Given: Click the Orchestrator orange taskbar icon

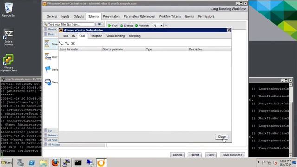Looking at the screenshot, I should (x=101, y=162).
